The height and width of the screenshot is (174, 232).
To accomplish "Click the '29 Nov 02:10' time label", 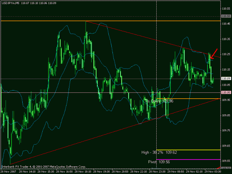I will tap(194, 172).
